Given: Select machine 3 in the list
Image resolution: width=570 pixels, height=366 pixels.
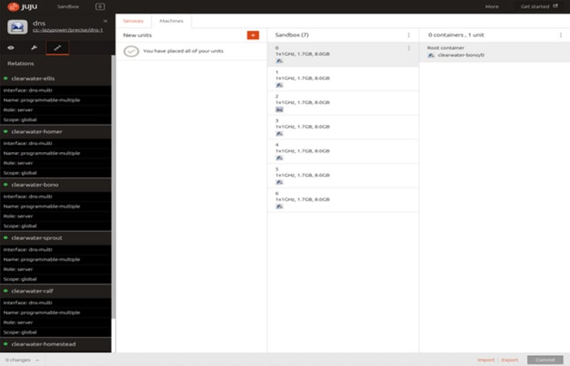Looking at the screenshot, I should [x=343, y=128].
